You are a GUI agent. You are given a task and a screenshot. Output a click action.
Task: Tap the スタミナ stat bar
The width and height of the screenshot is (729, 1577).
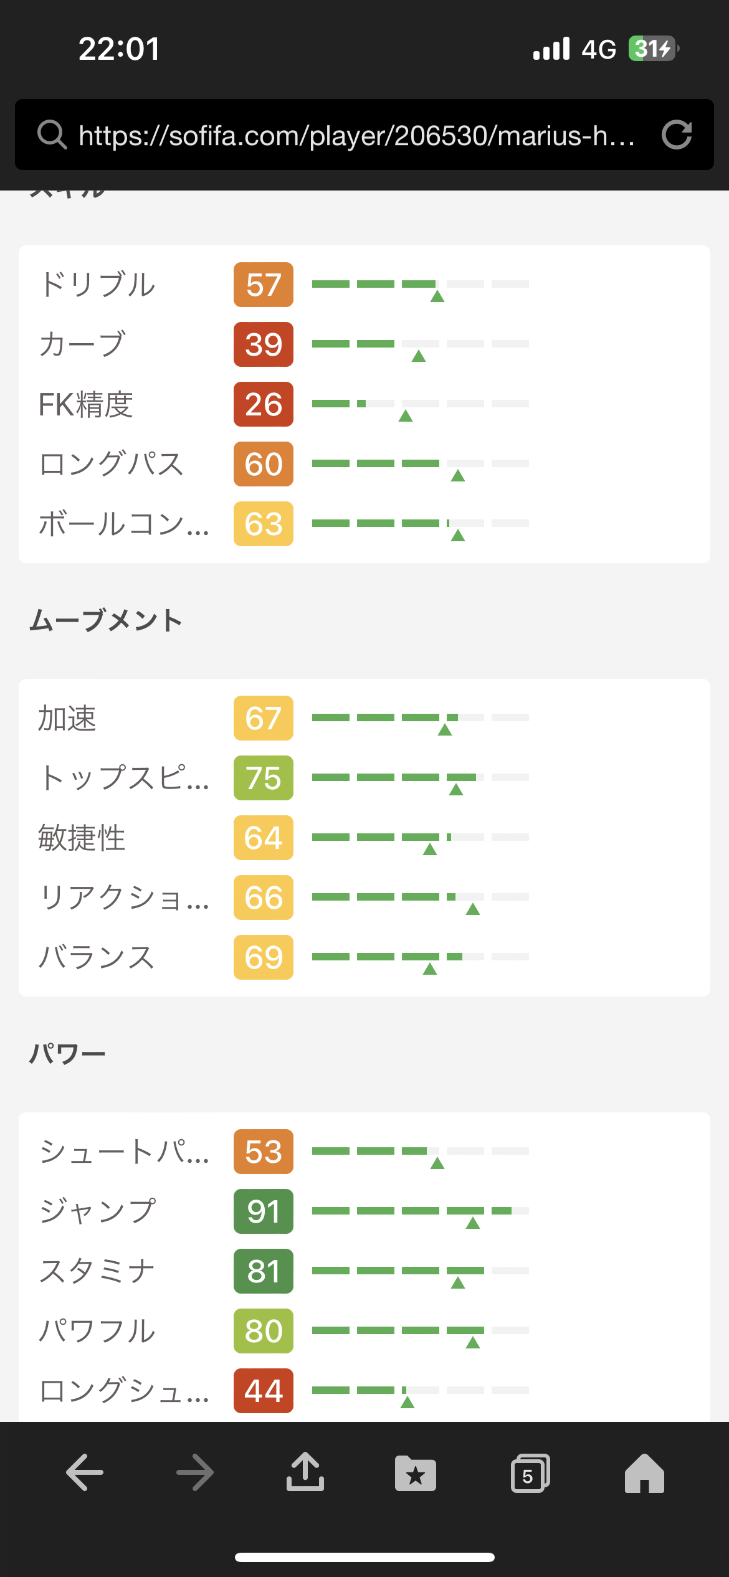pos(420,1271)
